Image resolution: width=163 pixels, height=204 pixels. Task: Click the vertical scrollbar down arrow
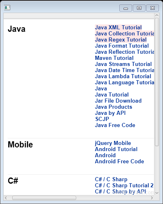(157, 193)
